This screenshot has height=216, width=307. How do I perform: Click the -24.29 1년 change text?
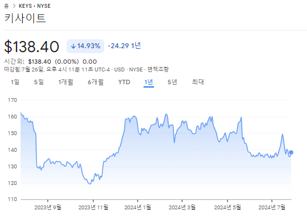point(124,46)
